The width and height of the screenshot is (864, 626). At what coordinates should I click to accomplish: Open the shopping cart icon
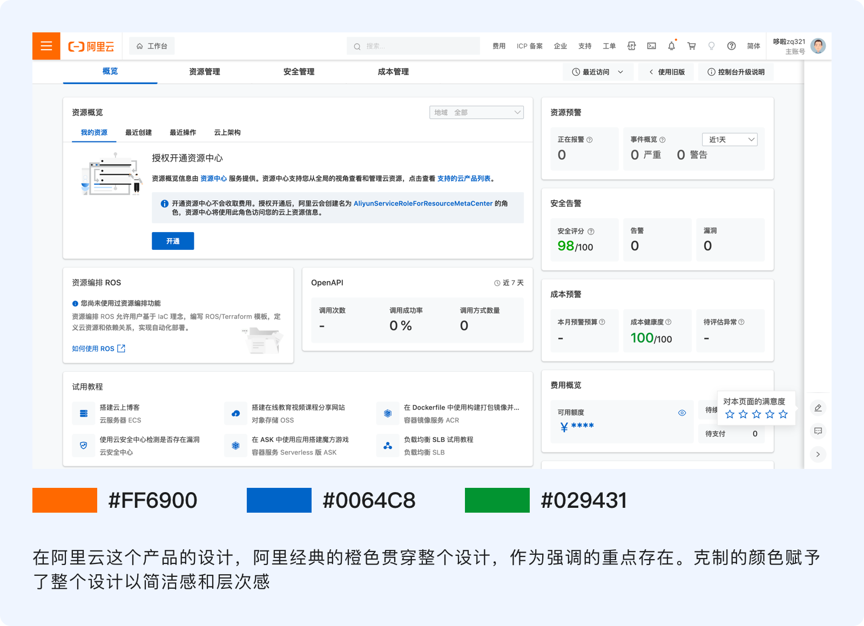pyautogui.click(x=691, y=46)
